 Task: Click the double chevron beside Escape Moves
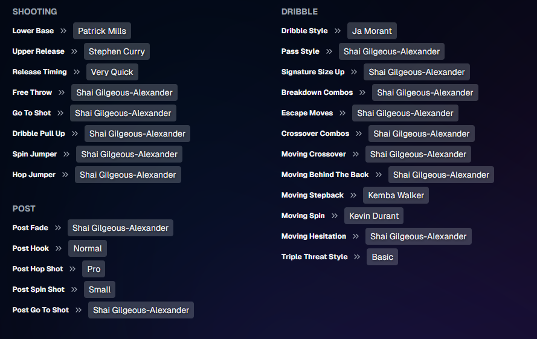point(342,113)
